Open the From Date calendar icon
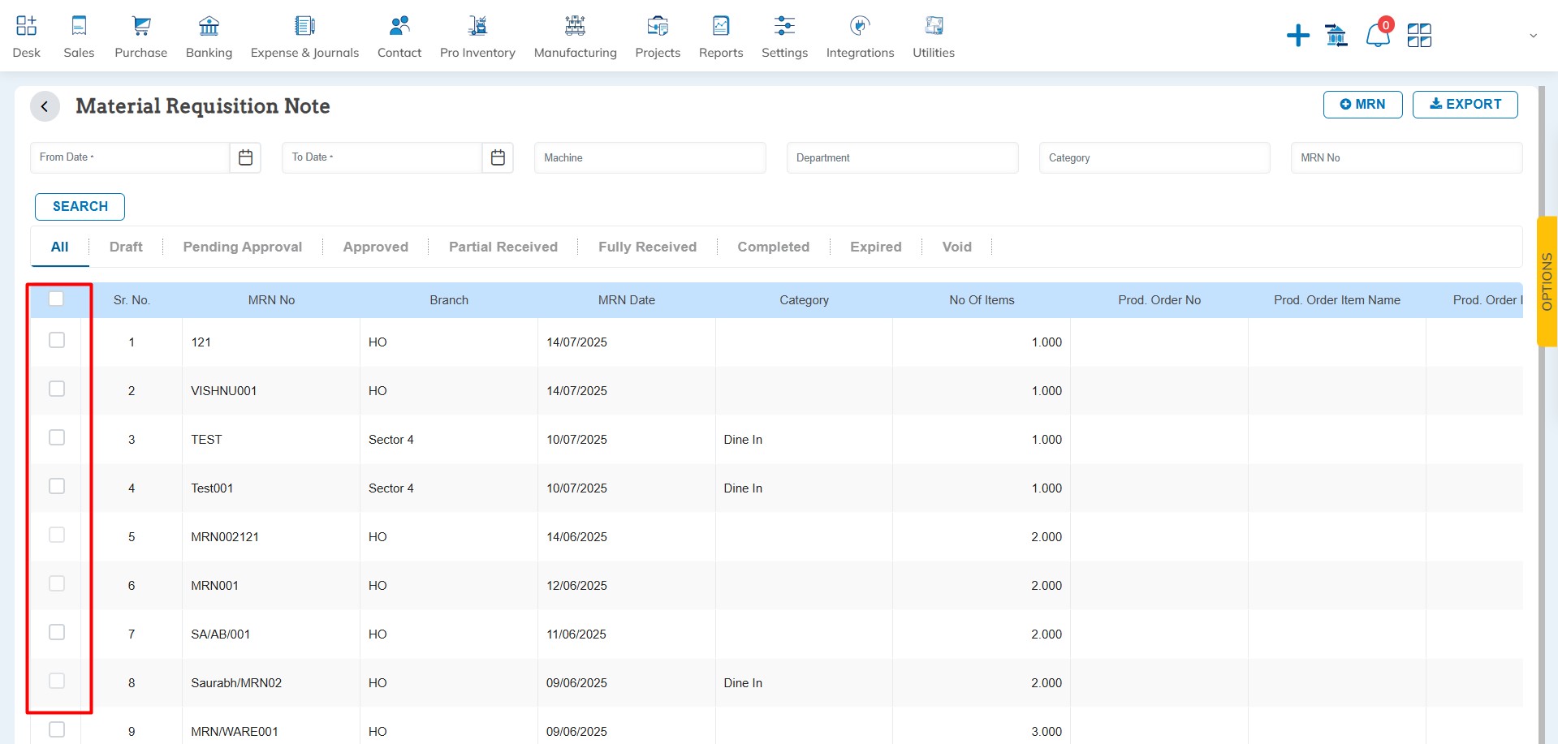 [245, 157]
